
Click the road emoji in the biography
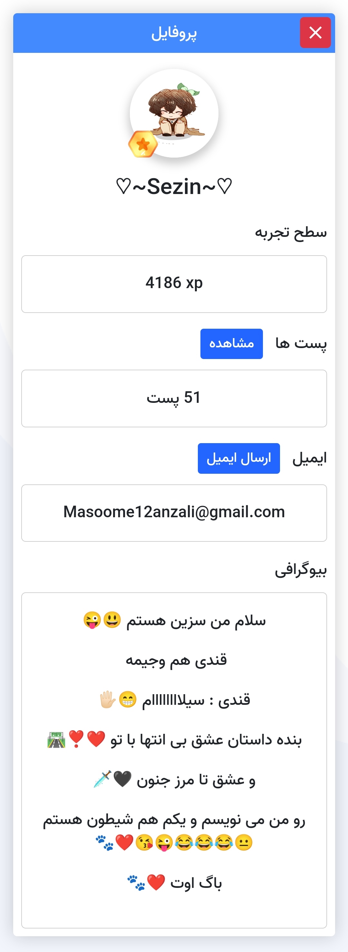pos(56,740)
